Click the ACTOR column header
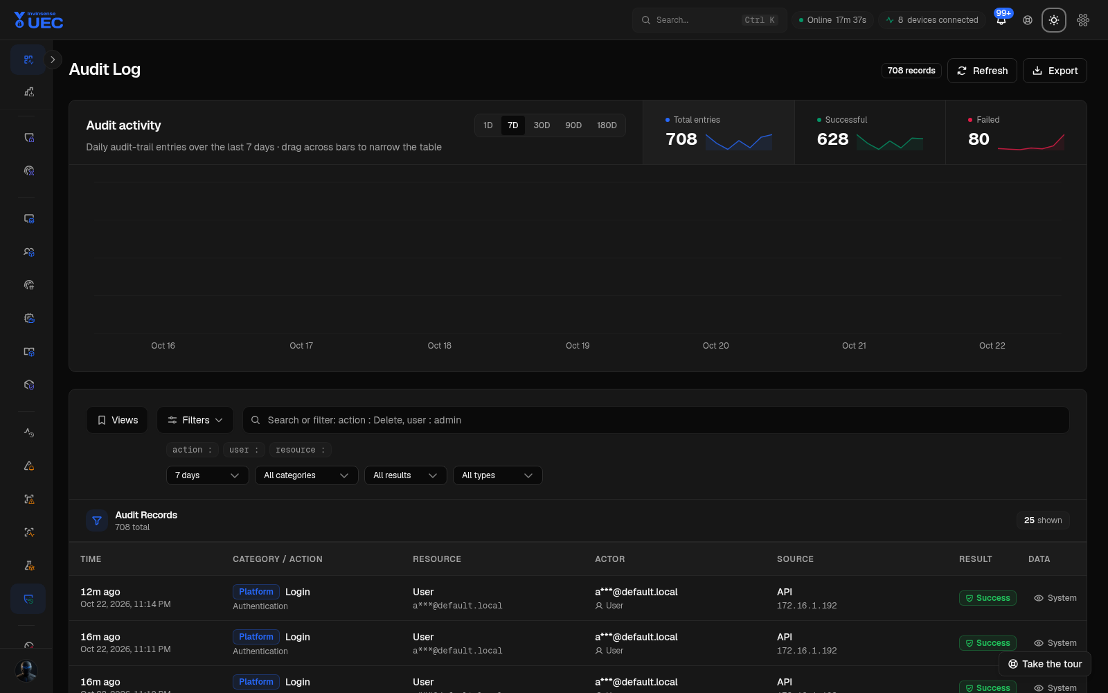The width and height of the screenshot is (1108, 693). click(x=610, y=559)
